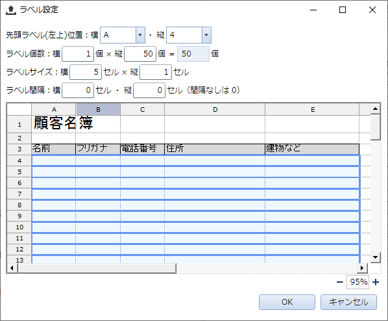Click the zoom out minus icon
Screen dimensions: 388x321
point(340,282)
